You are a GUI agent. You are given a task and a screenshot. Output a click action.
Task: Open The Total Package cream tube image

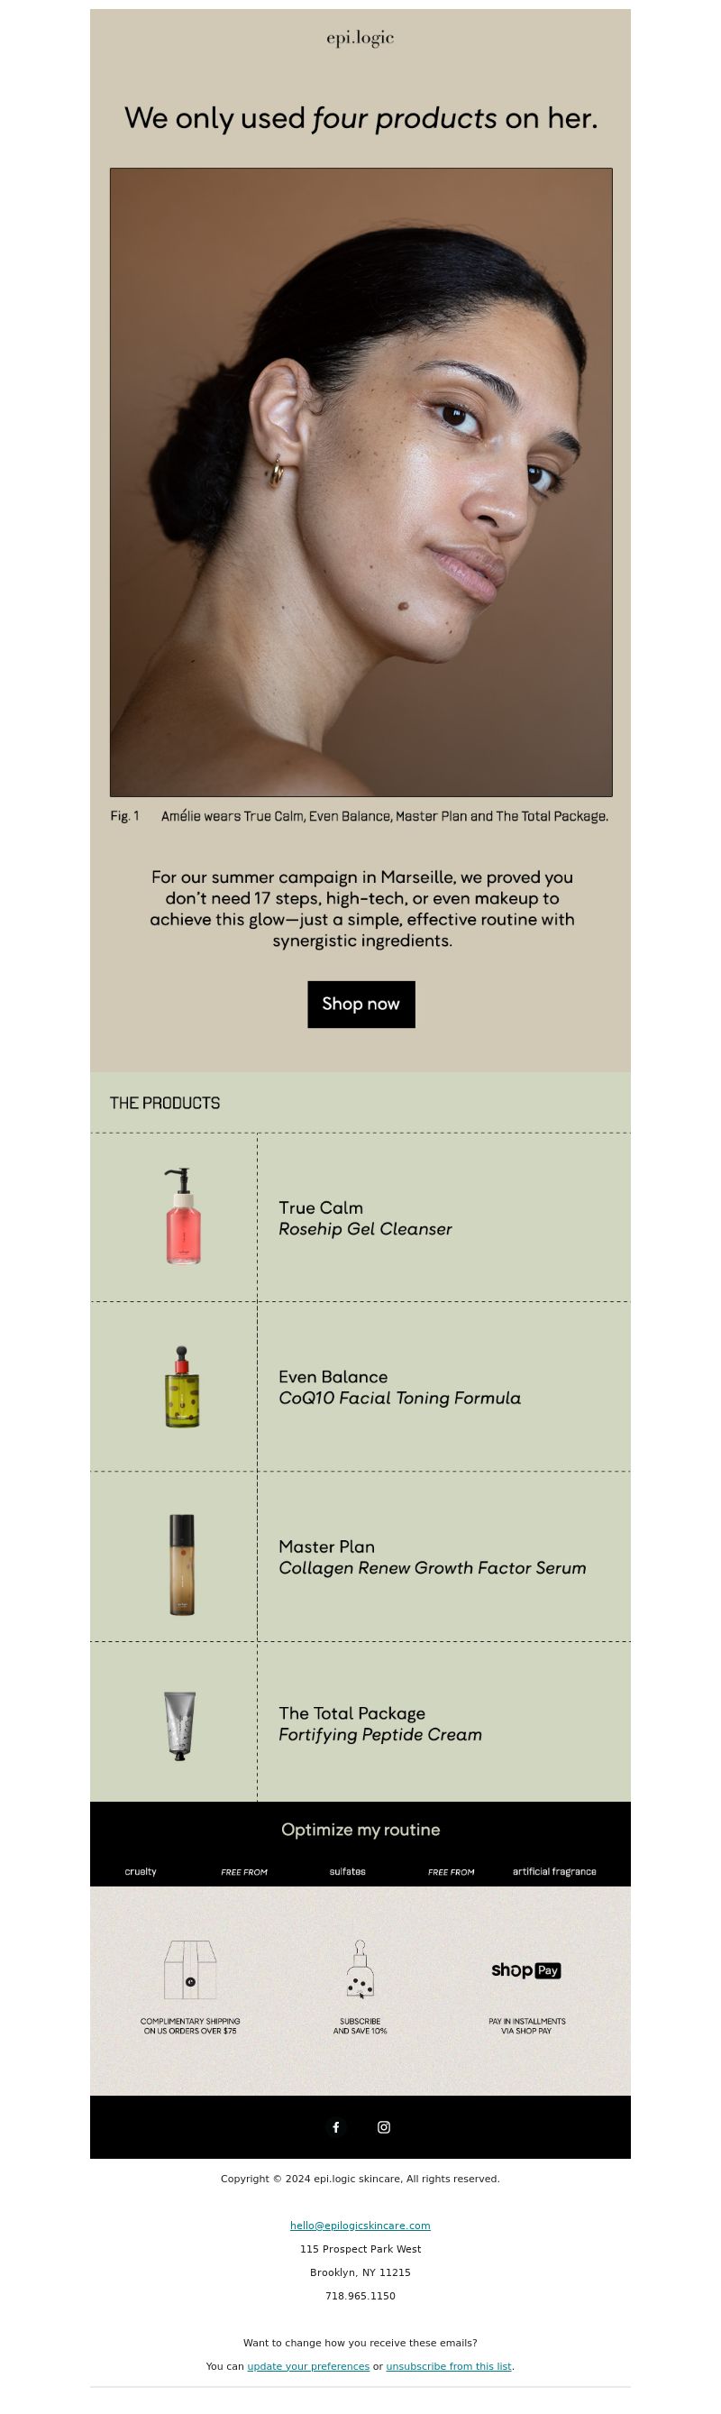(179, 1726)
